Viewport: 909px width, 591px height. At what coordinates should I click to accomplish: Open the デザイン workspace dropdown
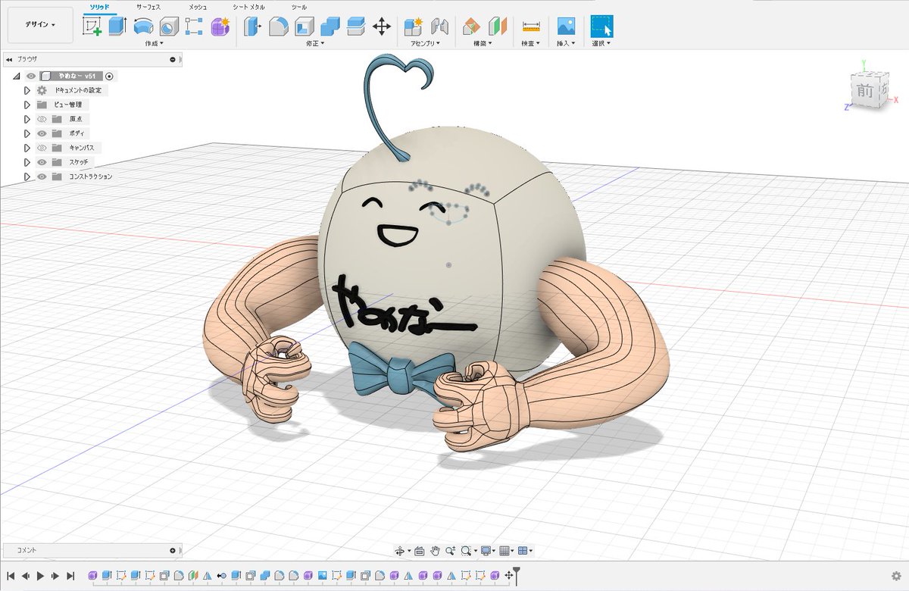40,25
